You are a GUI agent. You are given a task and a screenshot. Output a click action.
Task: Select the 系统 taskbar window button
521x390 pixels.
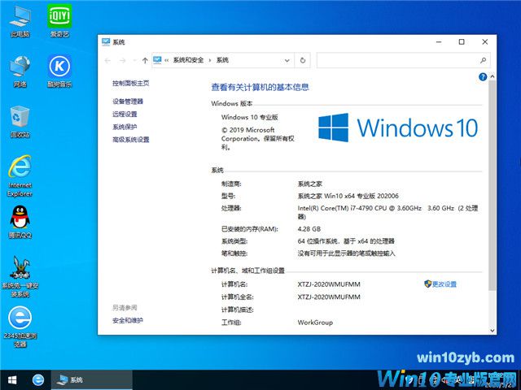point(92,379)
